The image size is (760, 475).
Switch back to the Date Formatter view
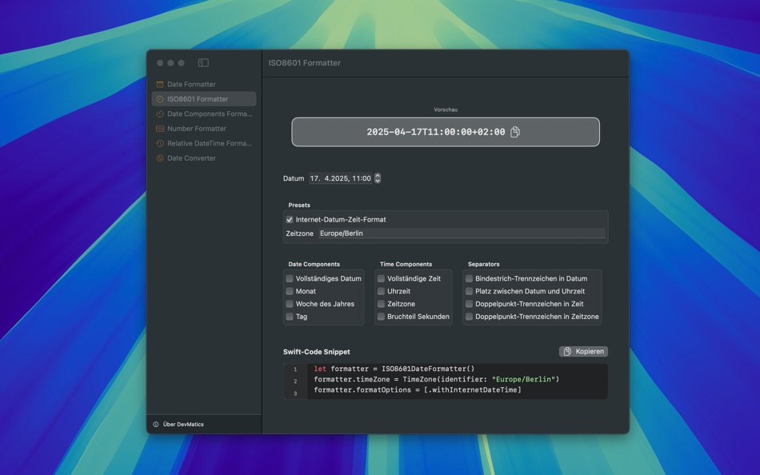click(190, 84)
